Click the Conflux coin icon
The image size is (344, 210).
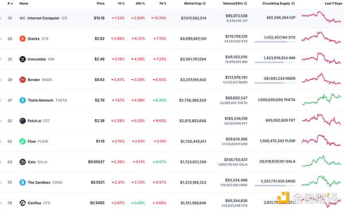[22, 203]
